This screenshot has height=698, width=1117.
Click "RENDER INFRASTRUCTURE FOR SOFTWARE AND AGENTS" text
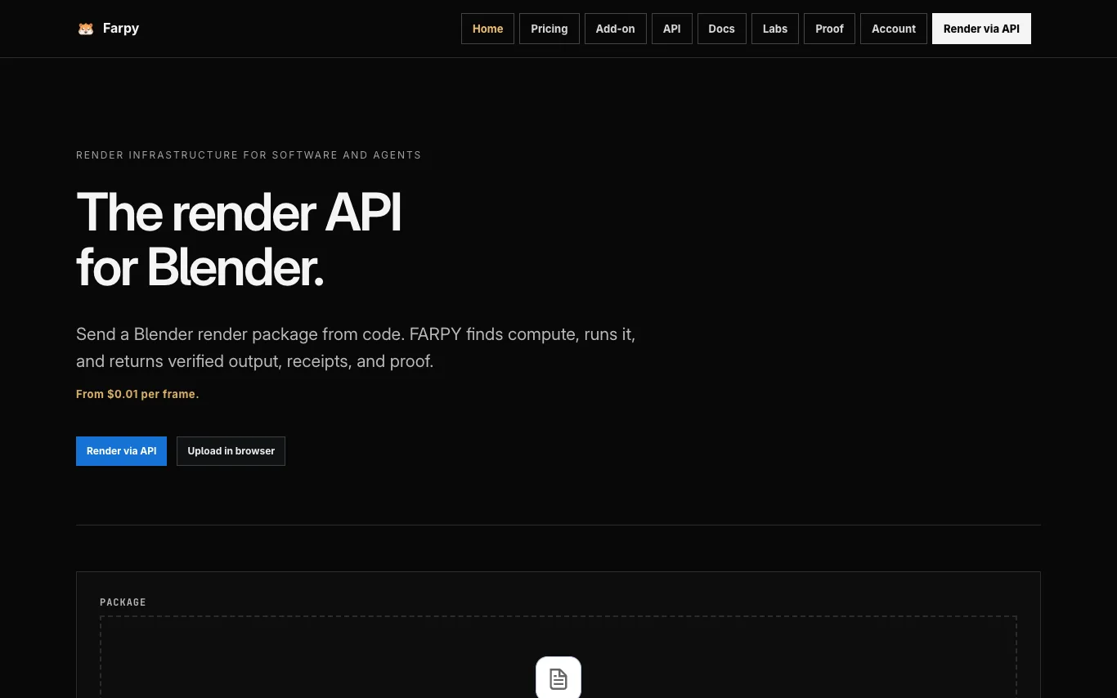pyautogui.click(x=249, y=155)
